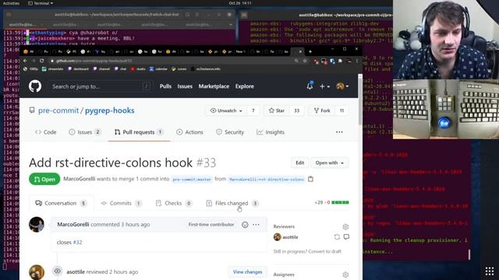Image resolution: width=499 pixels, height=280 pixels.
Task: Open the Checks tab
Action: 174,203
